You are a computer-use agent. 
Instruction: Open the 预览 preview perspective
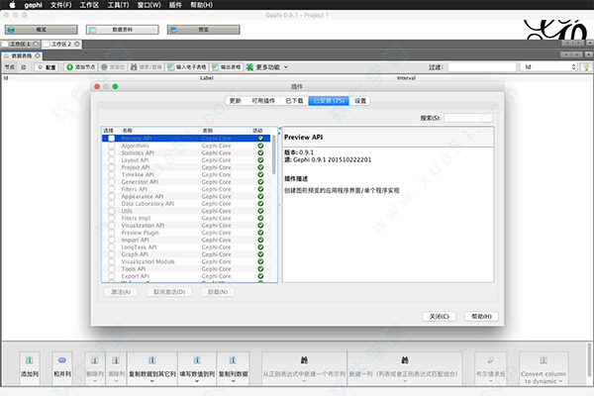point(203,30)
